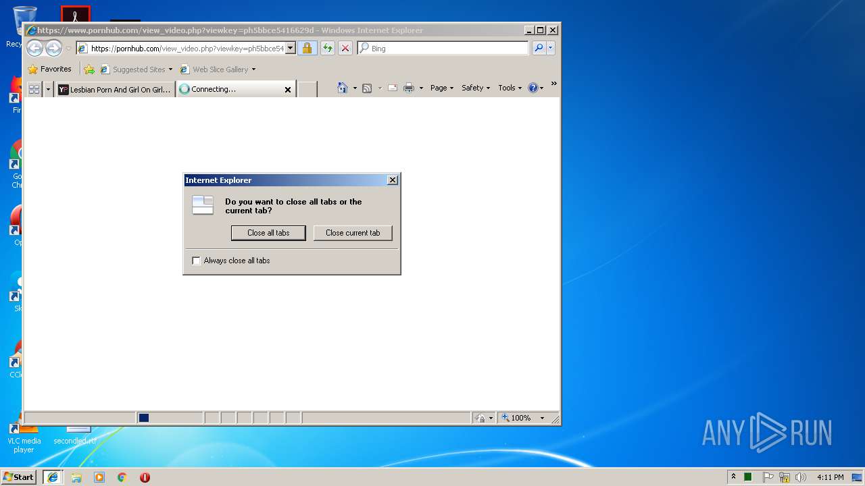
Task: Click the RSS Feeds icon
Action: pos(367,88)
